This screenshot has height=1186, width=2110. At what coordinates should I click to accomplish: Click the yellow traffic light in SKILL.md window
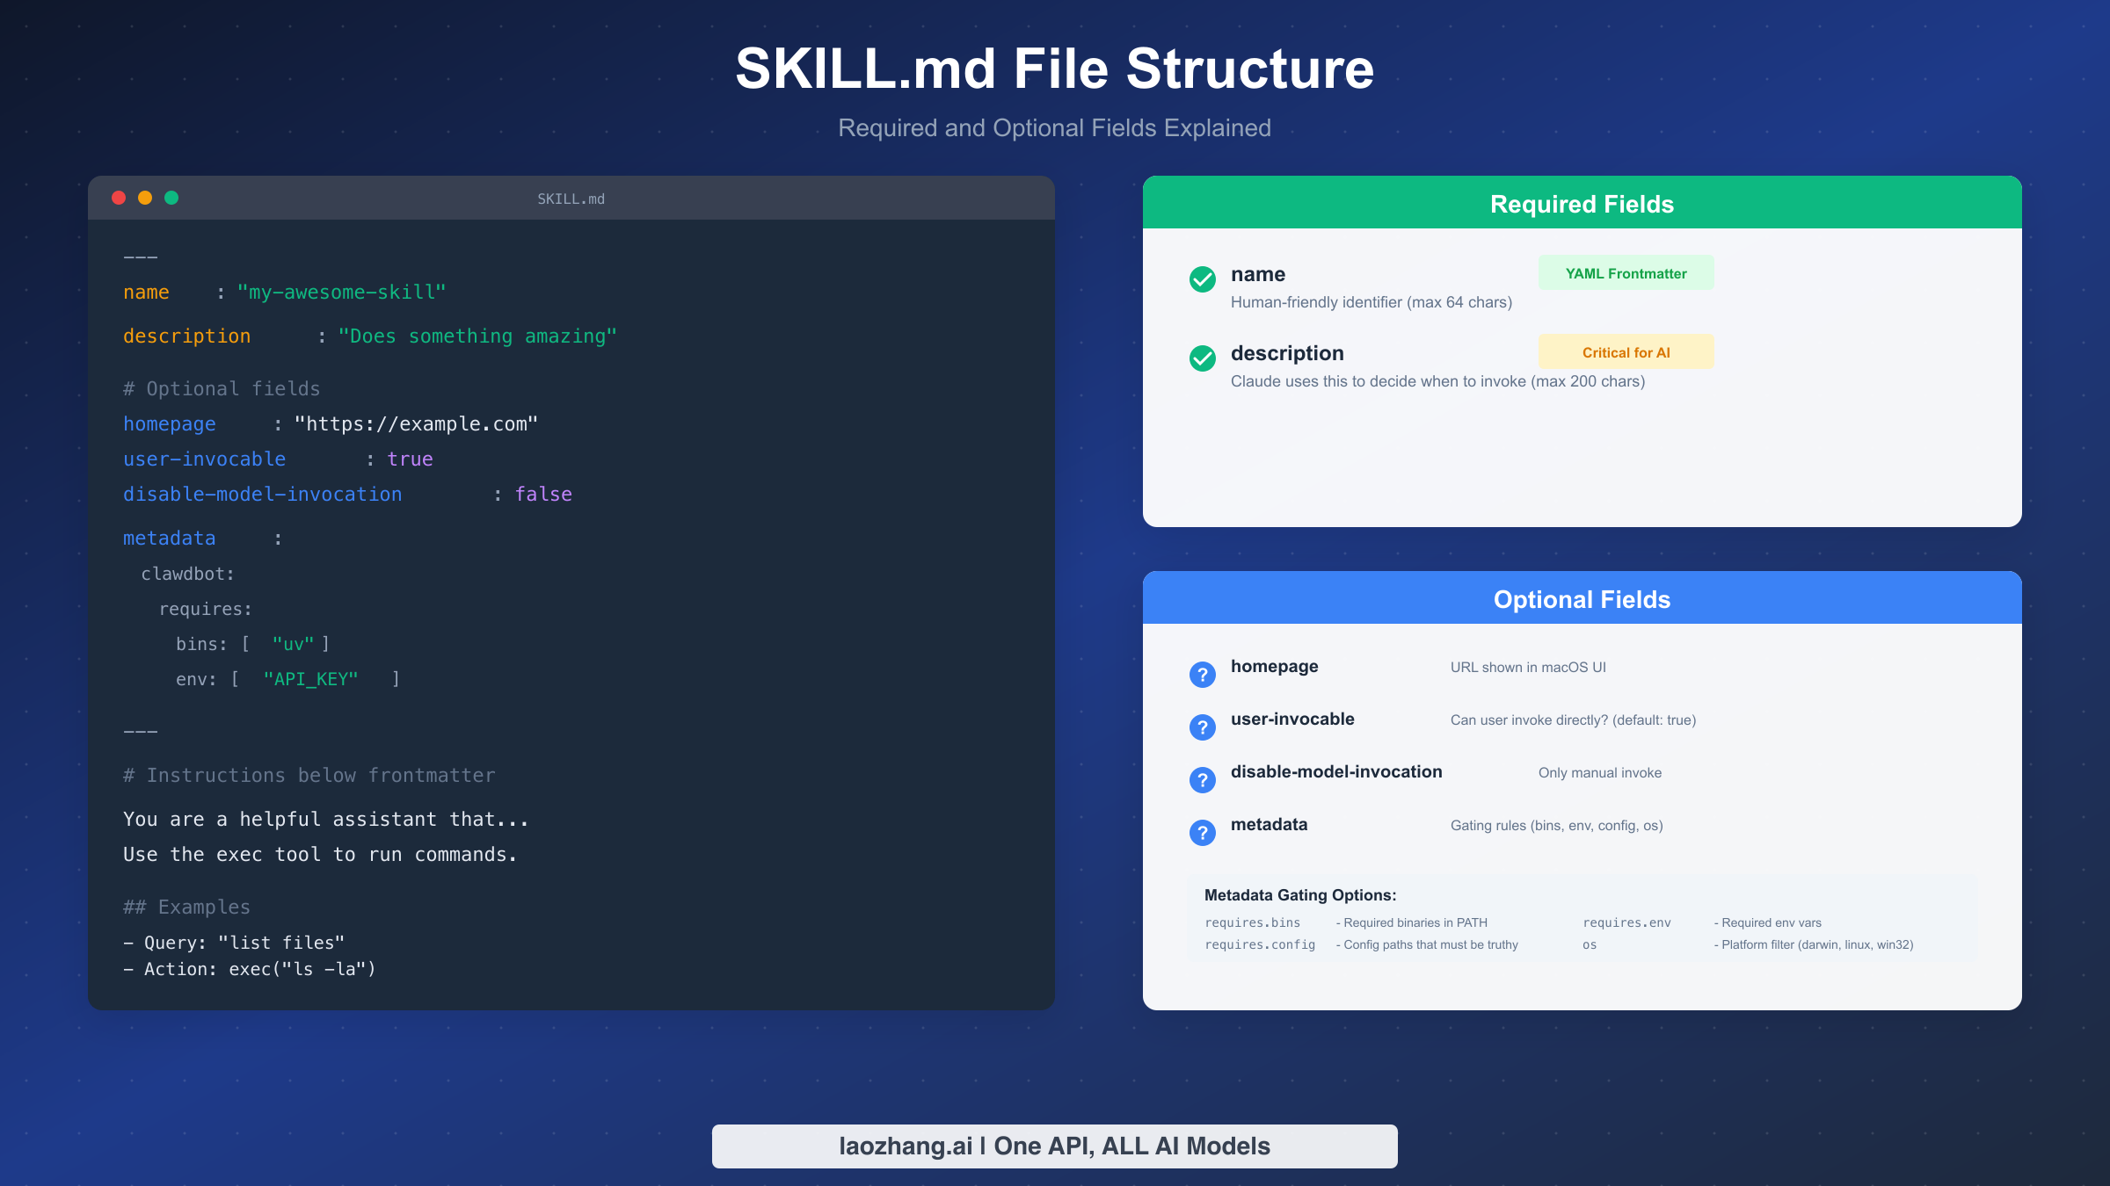pyautogui.click(x=145, y=198)
